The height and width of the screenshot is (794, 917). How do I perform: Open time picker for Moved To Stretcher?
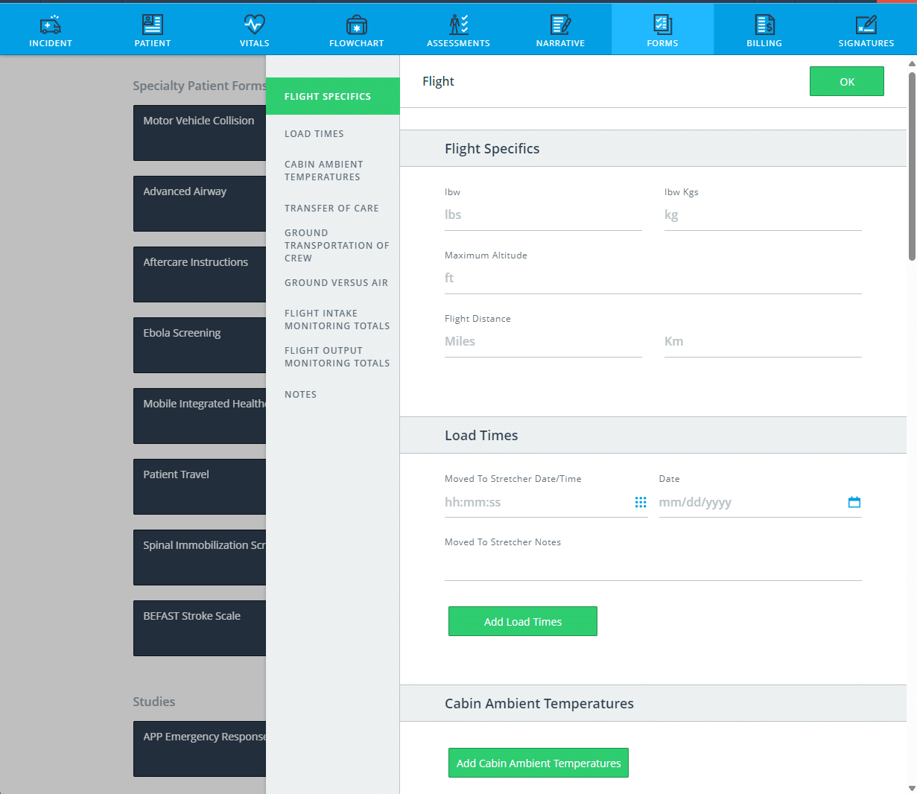pos(641,503)
